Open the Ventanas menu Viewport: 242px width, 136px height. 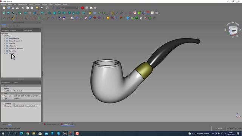(58, 4)
